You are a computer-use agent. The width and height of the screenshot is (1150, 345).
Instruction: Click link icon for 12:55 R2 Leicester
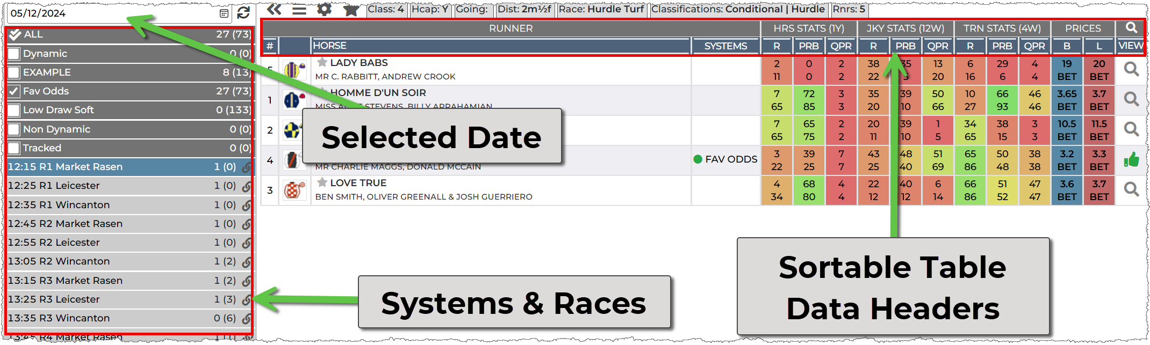246,243
